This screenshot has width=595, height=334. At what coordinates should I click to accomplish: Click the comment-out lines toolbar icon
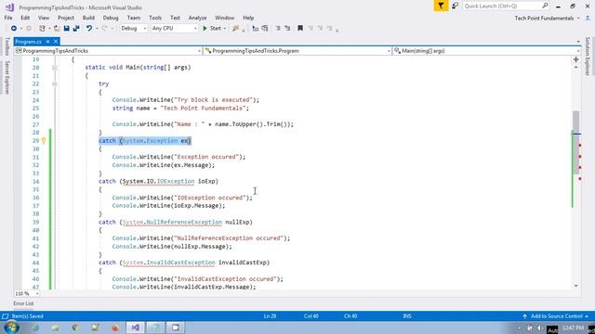[x=255, y=29]
